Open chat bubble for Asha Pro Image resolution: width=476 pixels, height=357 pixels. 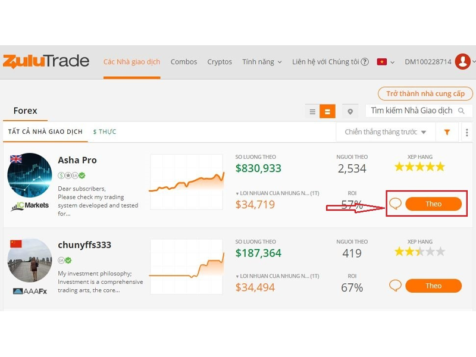pos(395,203)
